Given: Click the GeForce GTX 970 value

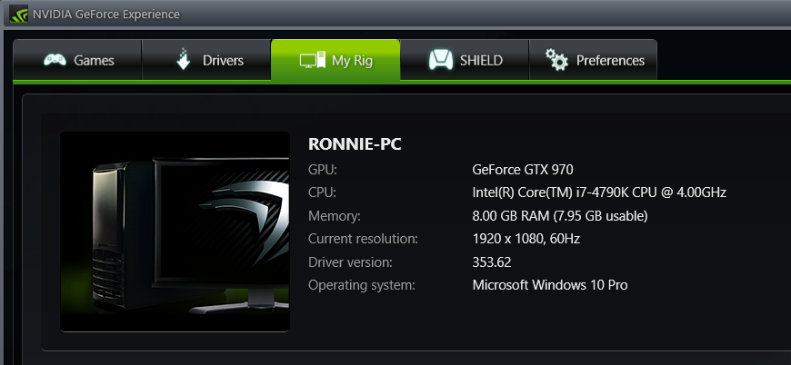Looking at the screenshot, I should 523,169.
